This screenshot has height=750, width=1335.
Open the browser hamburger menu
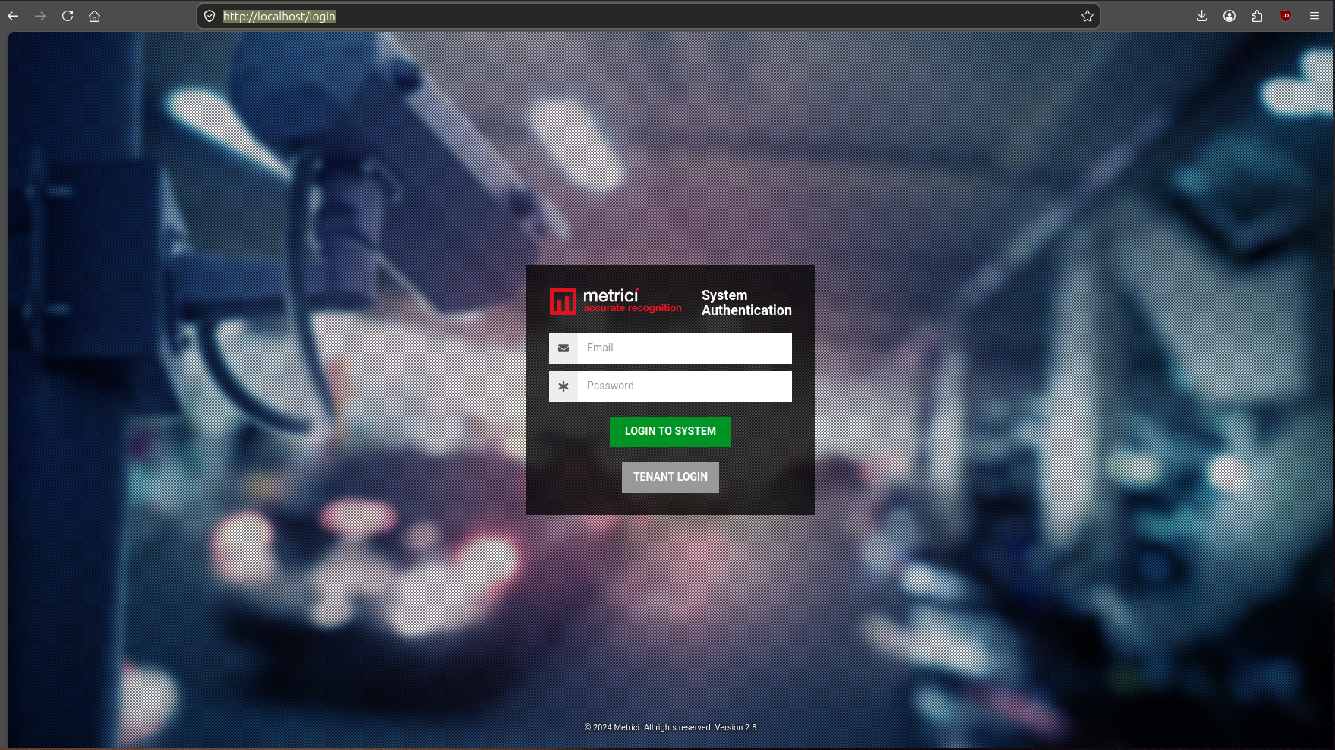click(1314, 16)
